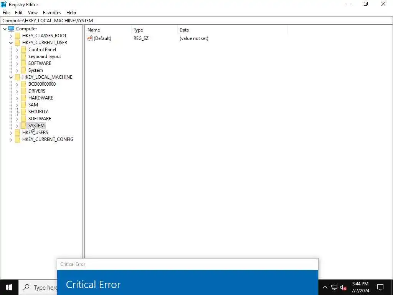Open the Edit menu
The width and height of the screenshot is (393, 295).
click(x=19, y=13)
